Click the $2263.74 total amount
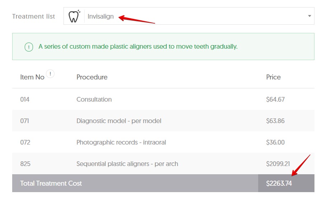 click(x=279, y=184)
